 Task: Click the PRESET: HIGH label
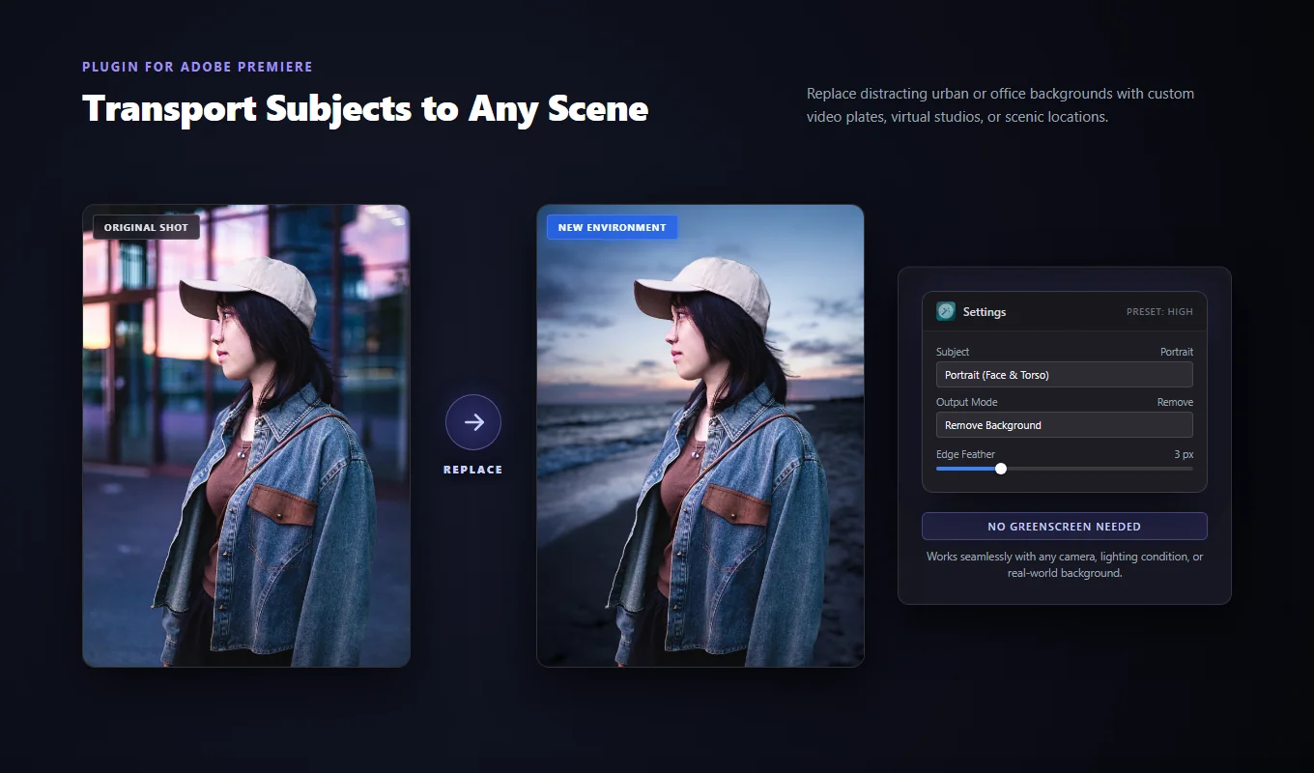[1159, 312]
